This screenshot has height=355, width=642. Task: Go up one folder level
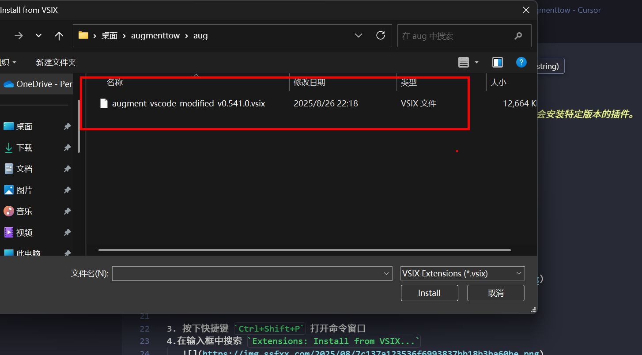(59, 36)
